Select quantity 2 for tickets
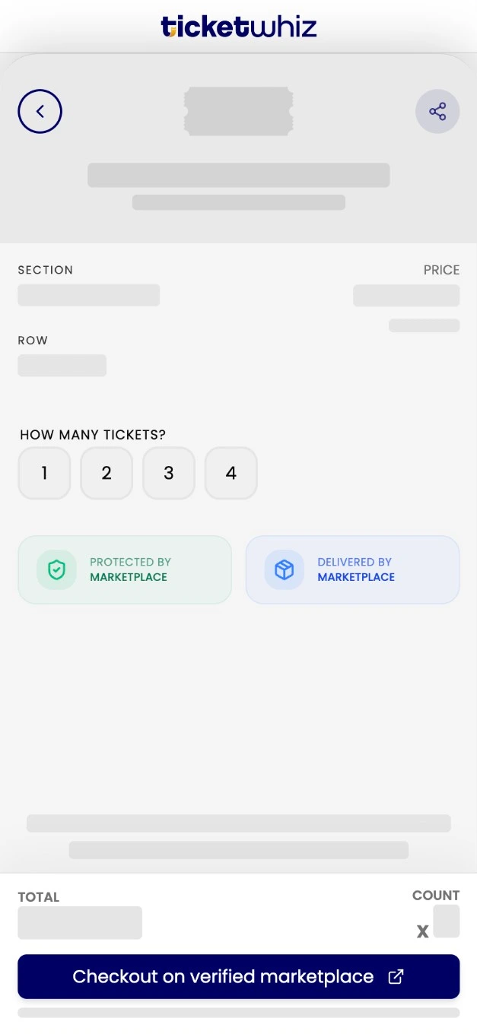This screenshot has height=1034, width=477. coord(107,473)
